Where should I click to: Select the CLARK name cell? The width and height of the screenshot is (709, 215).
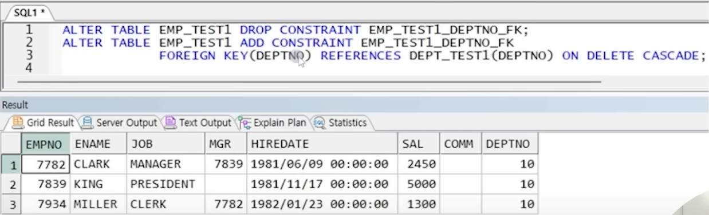click(98, 165)
